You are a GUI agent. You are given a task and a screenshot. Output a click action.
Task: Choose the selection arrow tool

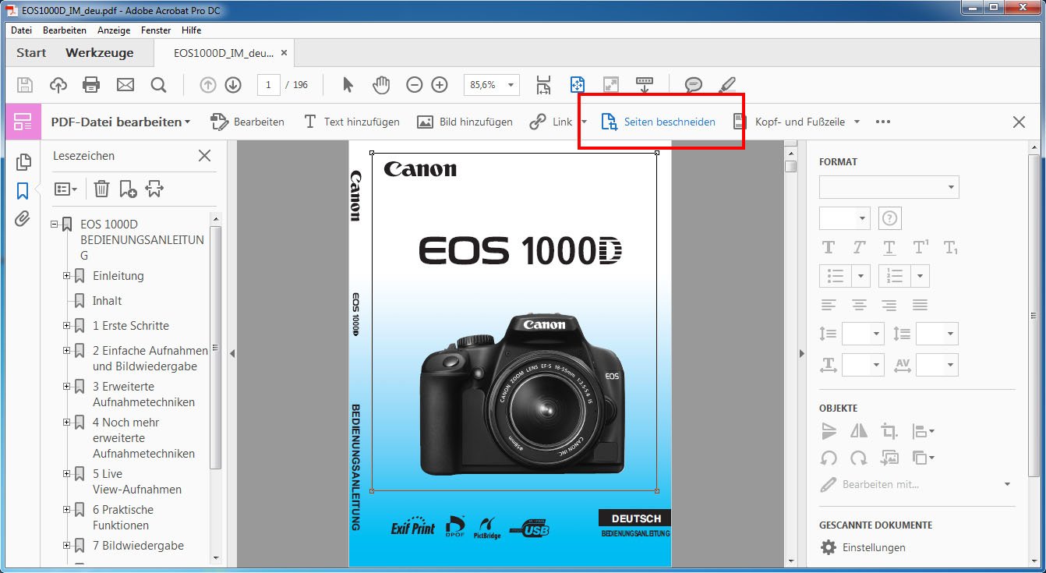(348, 85)
